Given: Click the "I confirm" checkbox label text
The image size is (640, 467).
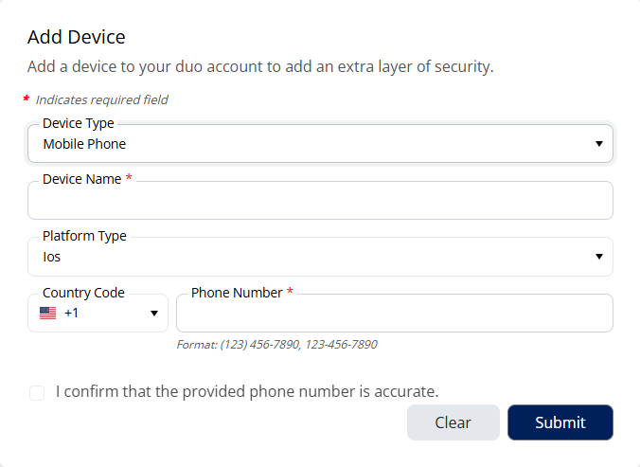Looking at the screenshot, I should [x=247, y=391].
